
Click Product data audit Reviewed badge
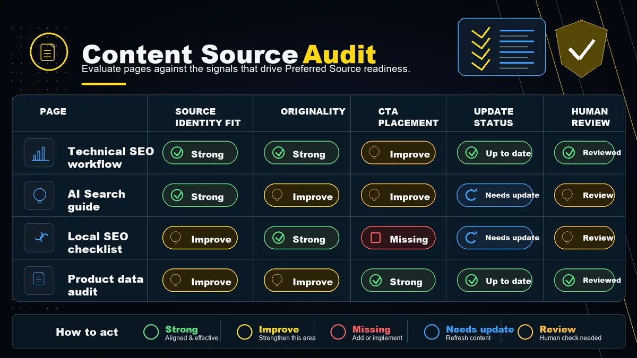tap(584, 281)
